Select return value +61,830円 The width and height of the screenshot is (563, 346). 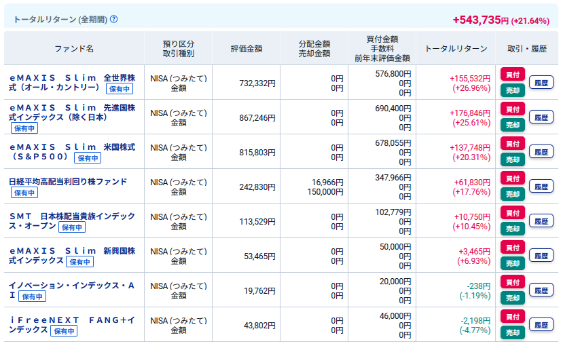[472, 182]
